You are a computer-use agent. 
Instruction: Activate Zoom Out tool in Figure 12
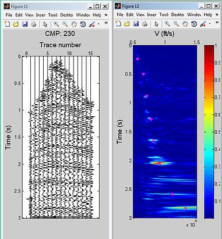coord(177,24)
